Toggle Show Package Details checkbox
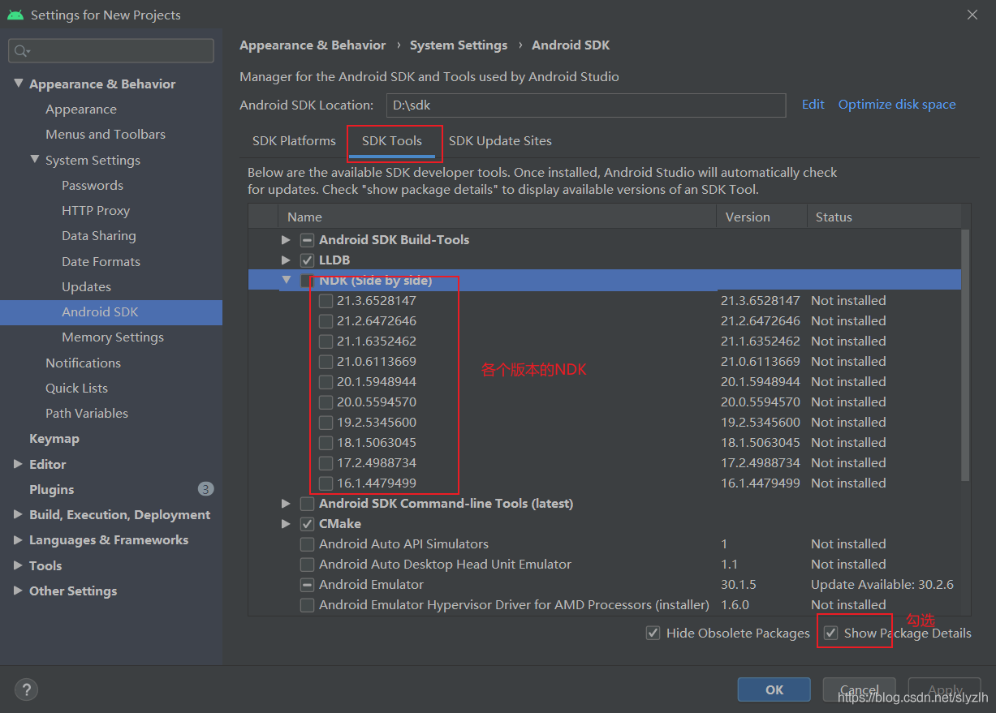The height and width of the screenshot is (713, 996). coord(830,634)
